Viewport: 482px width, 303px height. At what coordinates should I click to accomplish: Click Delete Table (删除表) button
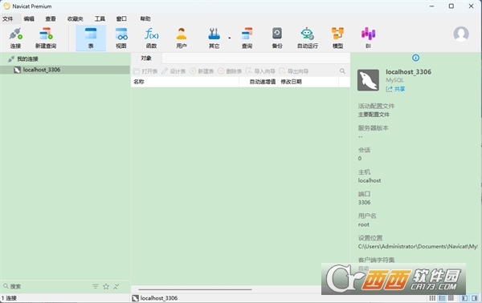230,71
